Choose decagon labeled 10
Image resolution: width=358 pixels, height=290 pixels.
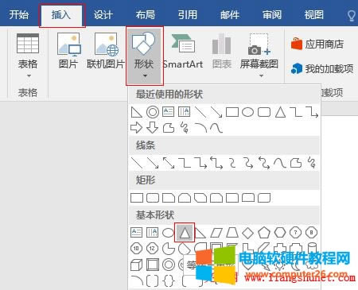point(137,249)
